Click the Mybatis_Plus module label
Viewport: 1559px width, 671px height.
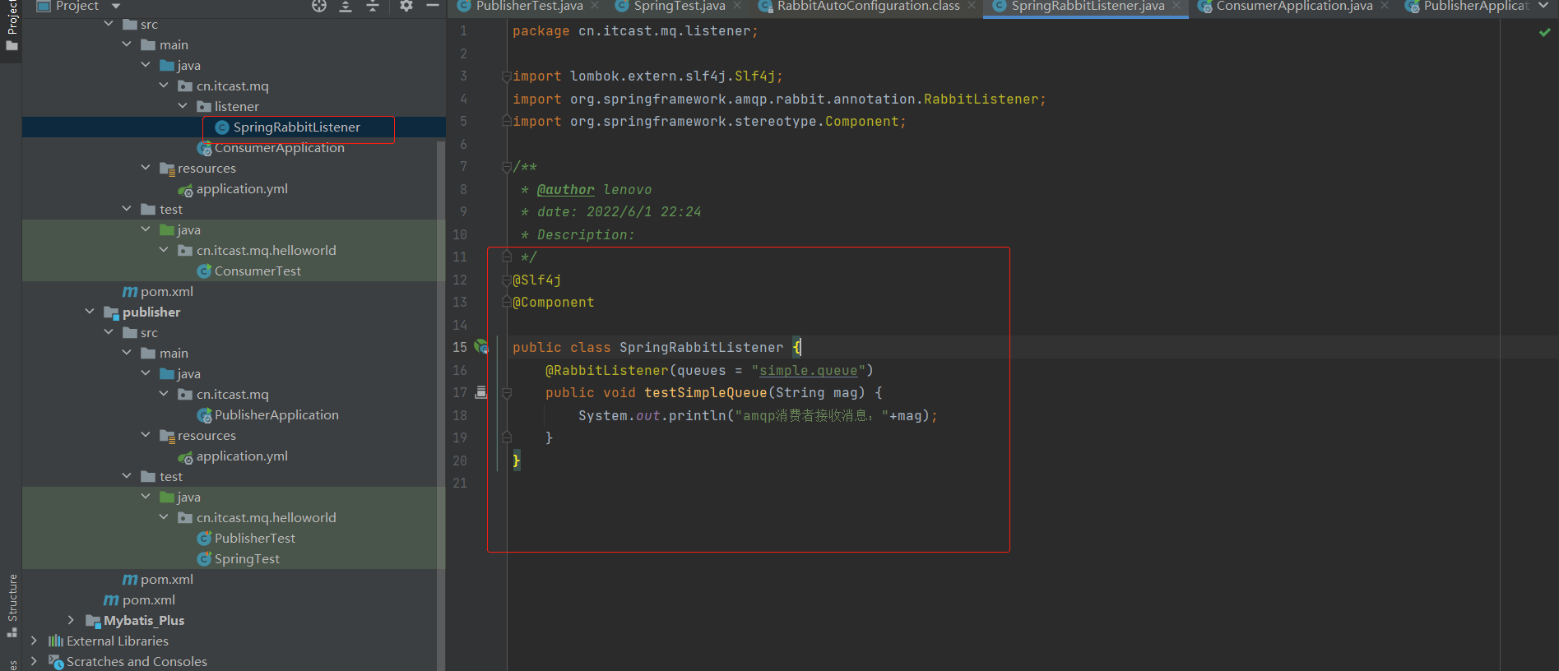[144, 621]
